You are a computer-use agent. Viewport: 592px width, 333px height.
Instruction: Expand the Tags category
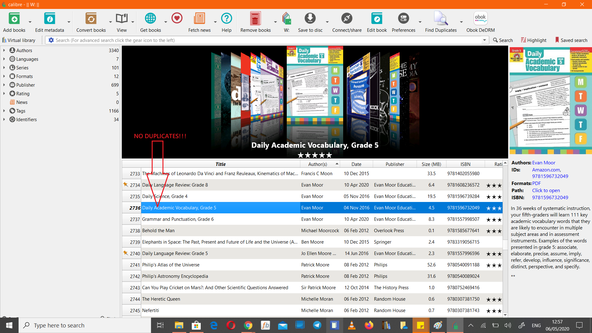point(4,111)
